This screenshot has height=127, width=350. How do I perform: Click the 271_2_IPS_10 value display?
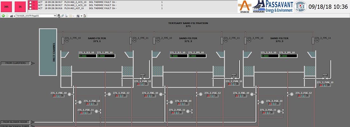click(197, 56)
